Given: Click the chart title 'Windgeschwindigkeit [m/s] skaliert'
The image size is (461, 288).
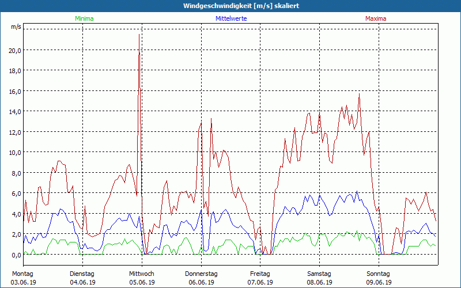Looking at the screenshot, I should [x=241, y=6].
